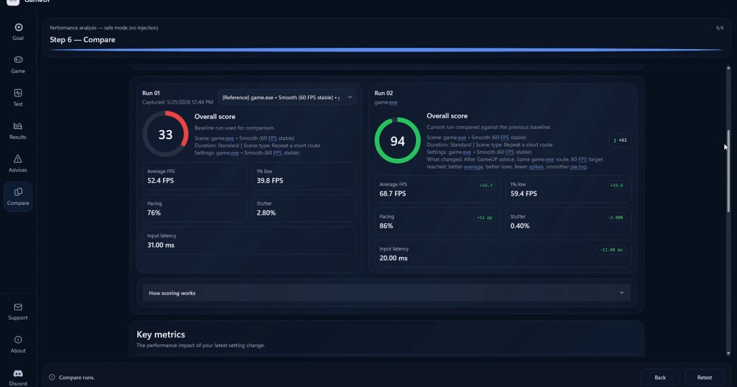Select the Compare section in sidebar
The image size is (737, 387).
click(x=18, y=197)
